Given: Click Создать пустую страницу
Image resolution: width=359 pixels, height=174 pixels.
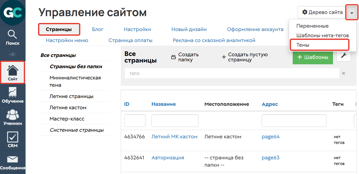Looking at the screenshot, I should click(245, 57).
